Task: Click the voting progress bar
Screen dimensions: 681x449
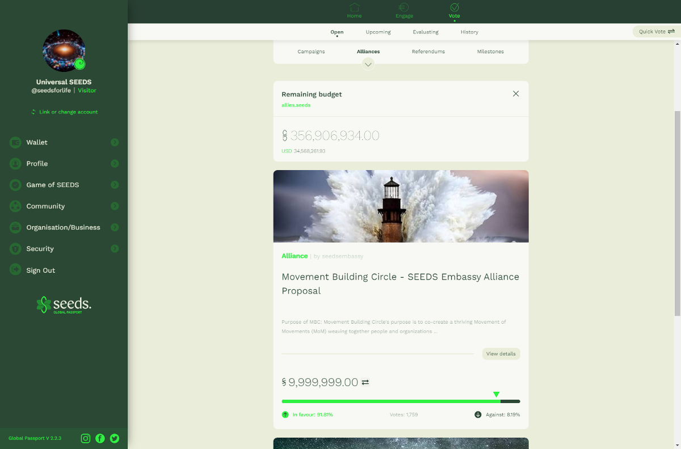Action: point(401,401)
